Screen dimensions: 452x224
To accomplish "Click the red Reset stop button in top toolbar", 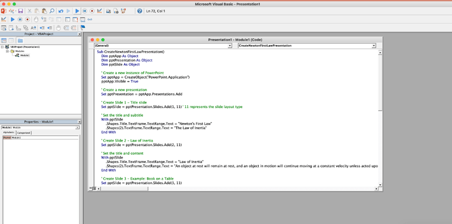I will 92,11.
